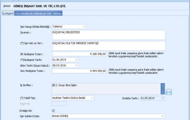190x120 pixels.
Task: Click the İşin Adı ve Yeri field
Action: point(108,45)
